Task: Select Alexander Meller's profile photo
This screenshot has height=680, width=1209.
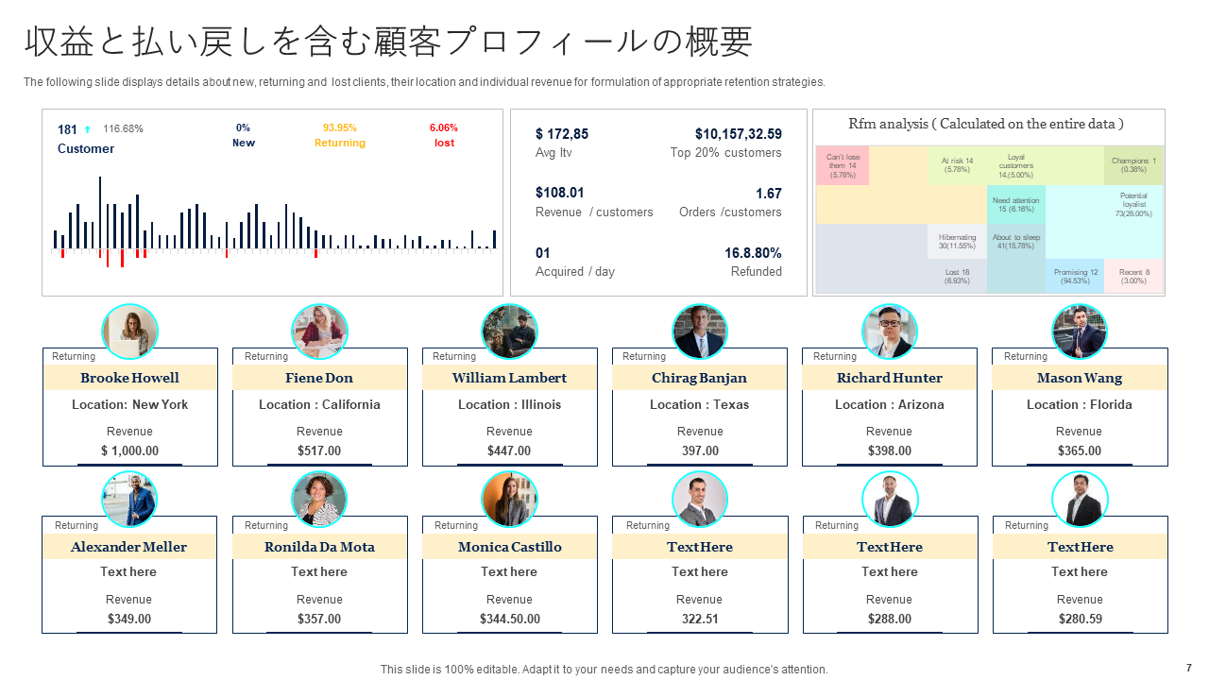Action: pos(129,499)
